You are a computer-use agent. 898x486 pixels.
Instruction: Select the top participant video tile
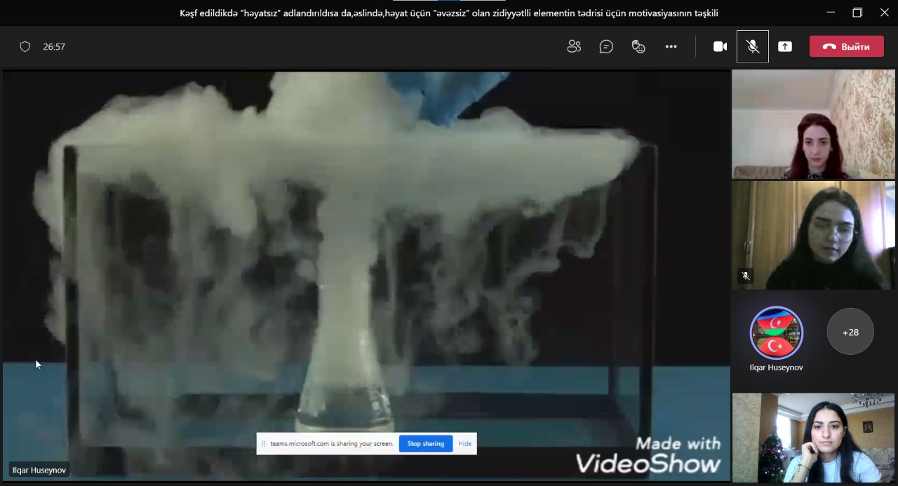(x=813, y=123)
